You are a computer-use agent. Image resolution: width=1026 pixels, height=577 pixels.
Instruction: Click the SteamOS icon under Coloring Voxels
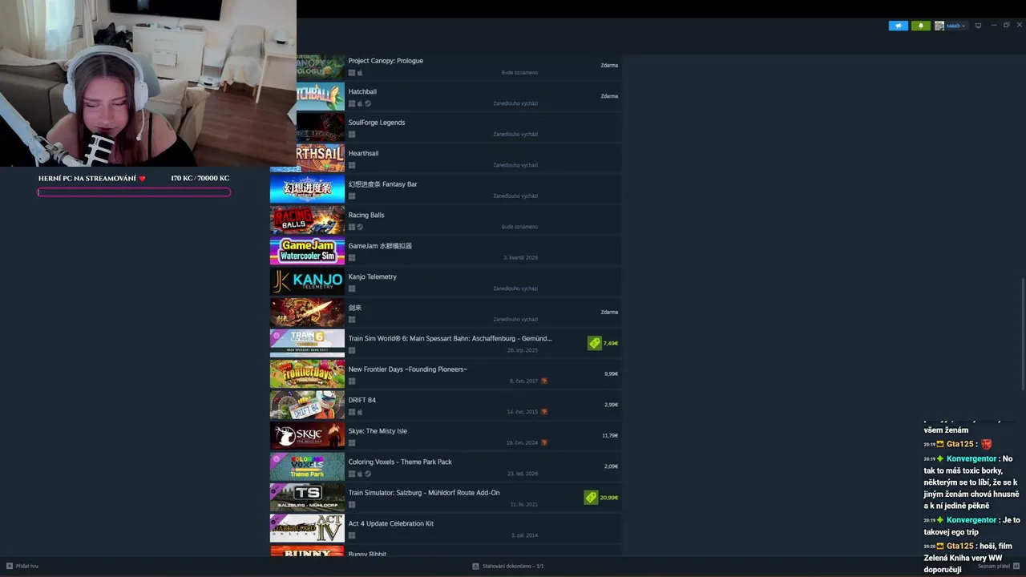[x=368, y=474]
